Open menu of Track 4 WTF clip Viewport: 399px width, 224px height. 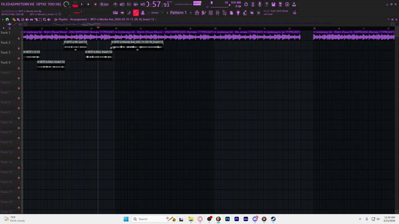coord(38,62)
